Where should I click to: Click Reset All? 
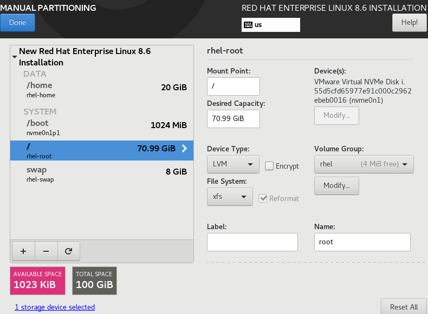pos(404,307)
